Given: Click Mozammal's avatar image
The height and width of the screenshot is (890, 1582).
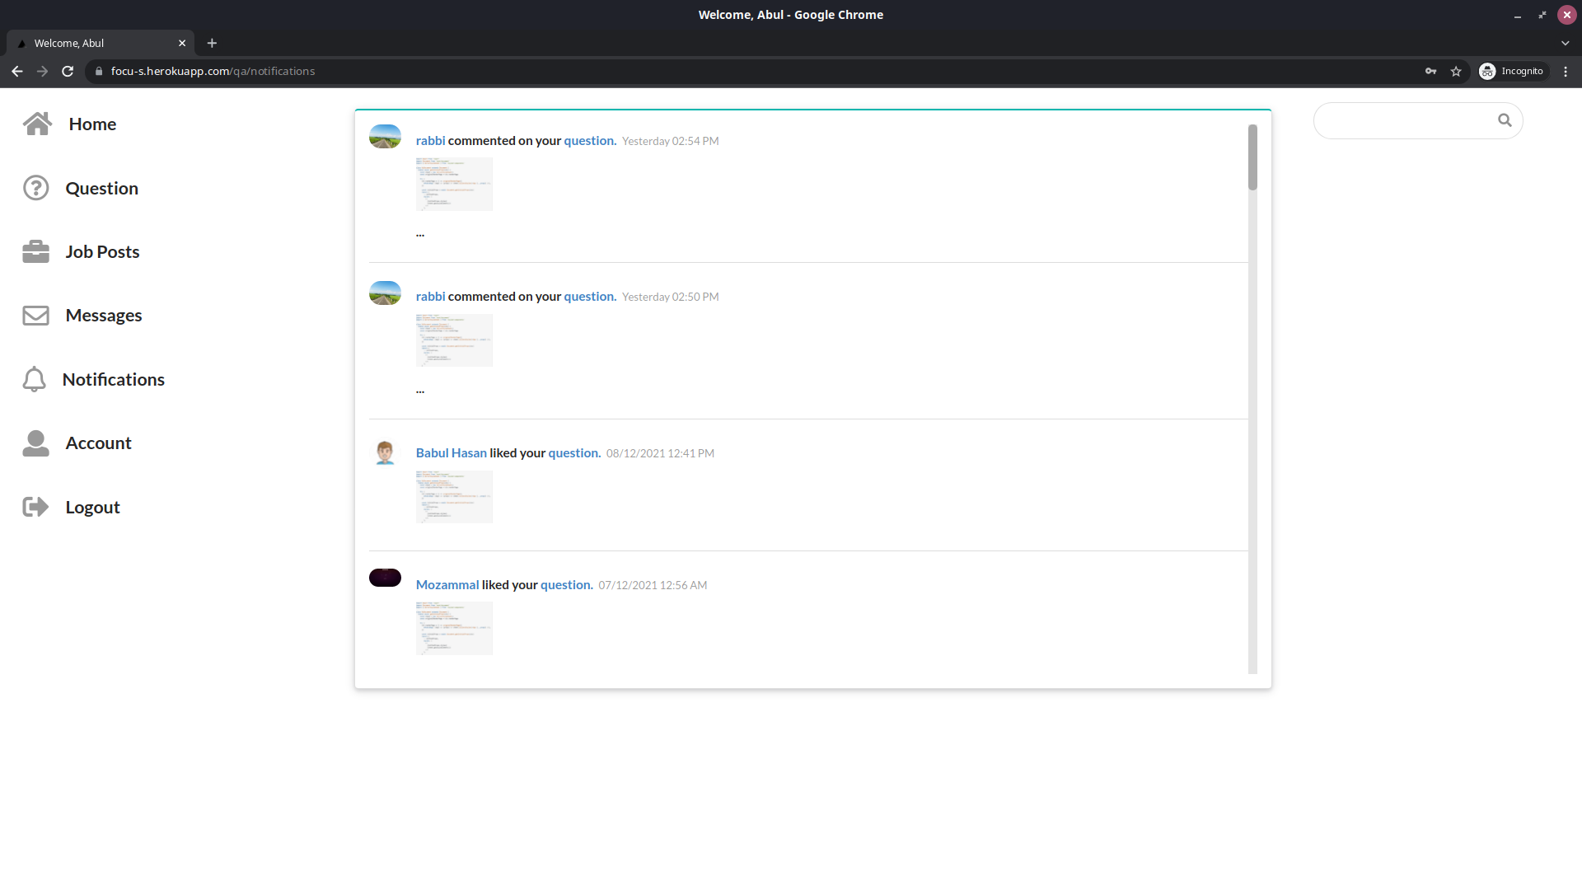Looking at the screenshot, I should pyautogui.click(x=385, y=578).
